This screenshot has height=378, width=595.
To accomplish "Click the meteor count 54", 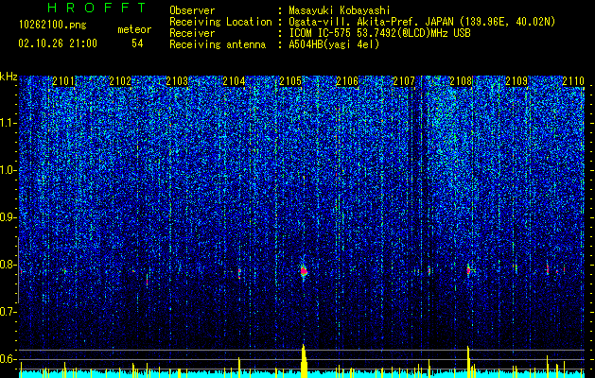I will click(137, 43).
